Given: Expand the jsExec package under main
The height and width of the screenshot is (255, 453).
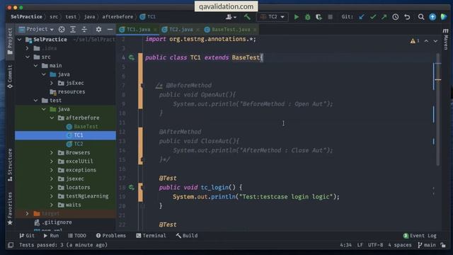Looking at the screenshot, I should pos(52,83).
